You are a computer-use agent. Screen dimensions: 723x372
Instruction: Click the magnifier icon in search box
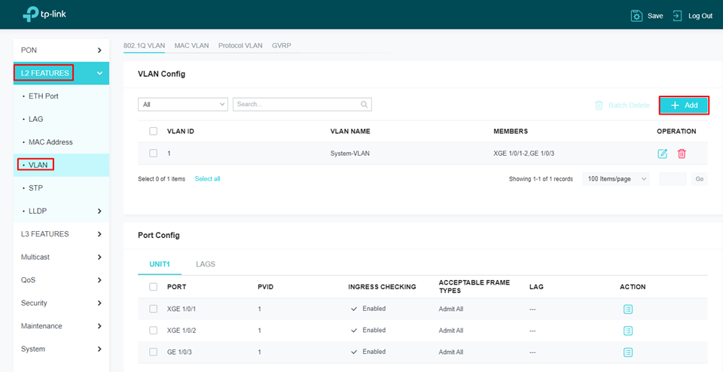(365, 105)
